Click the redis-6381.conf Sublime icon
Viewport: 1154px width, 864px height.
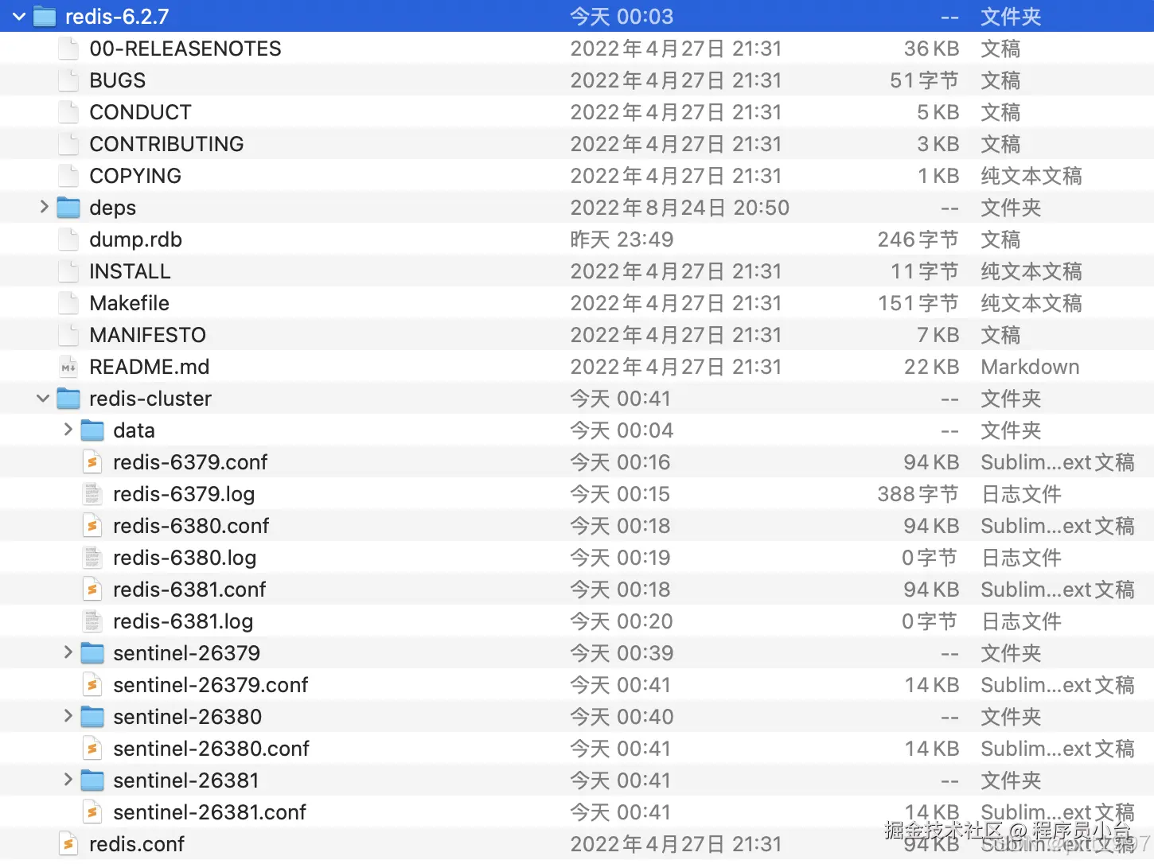[93, 590]
